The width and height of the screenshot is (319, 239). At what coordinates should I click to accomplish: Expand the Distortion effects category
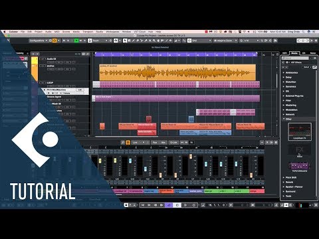pos(284,82)
